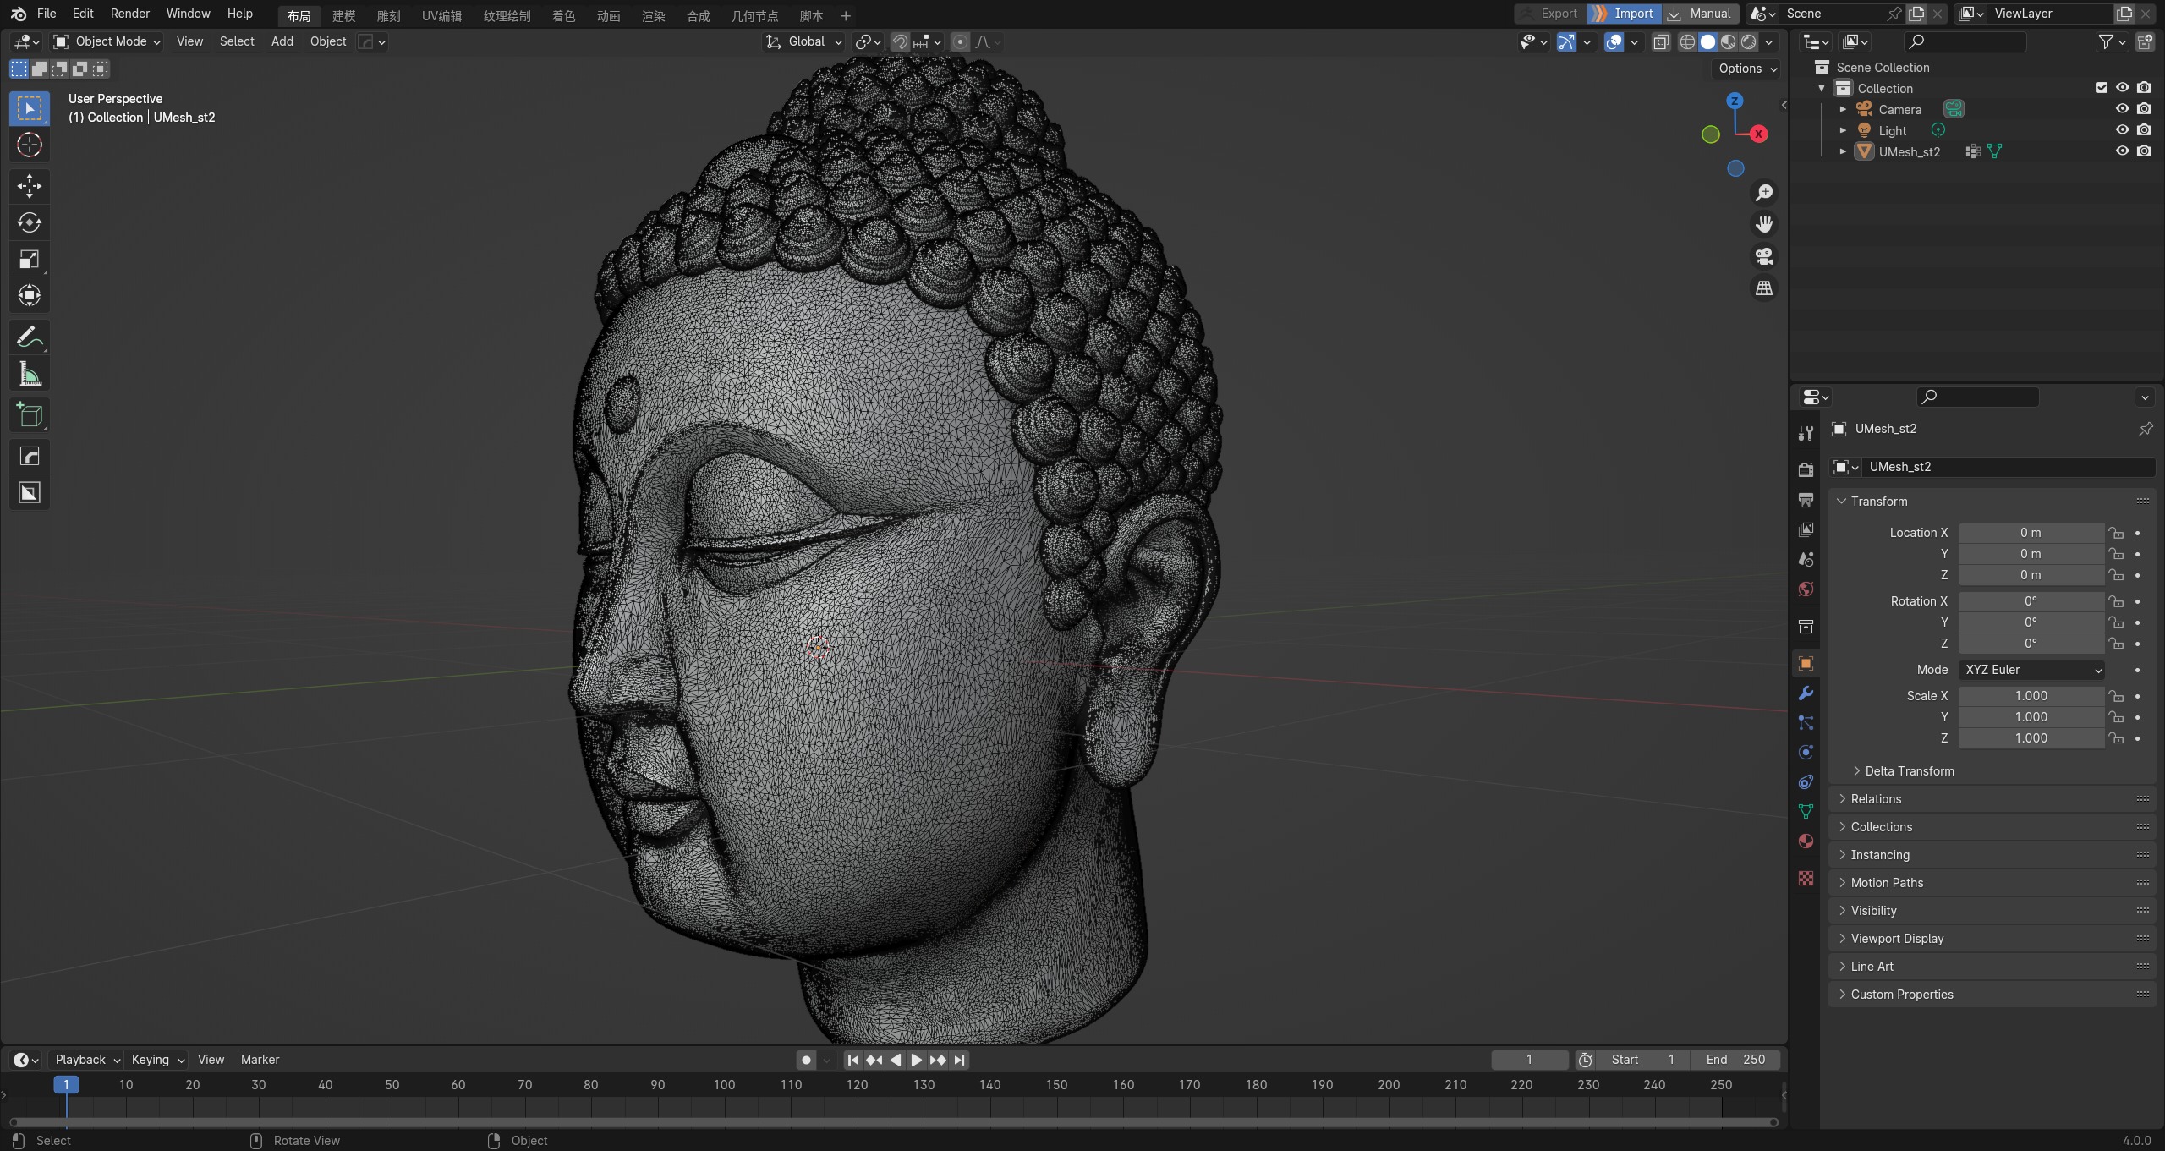This screenshot has height=1151, width=2165.
Task: Hide Light with its eye icon
Action: pyautogui.click(x=2122, y=130)
